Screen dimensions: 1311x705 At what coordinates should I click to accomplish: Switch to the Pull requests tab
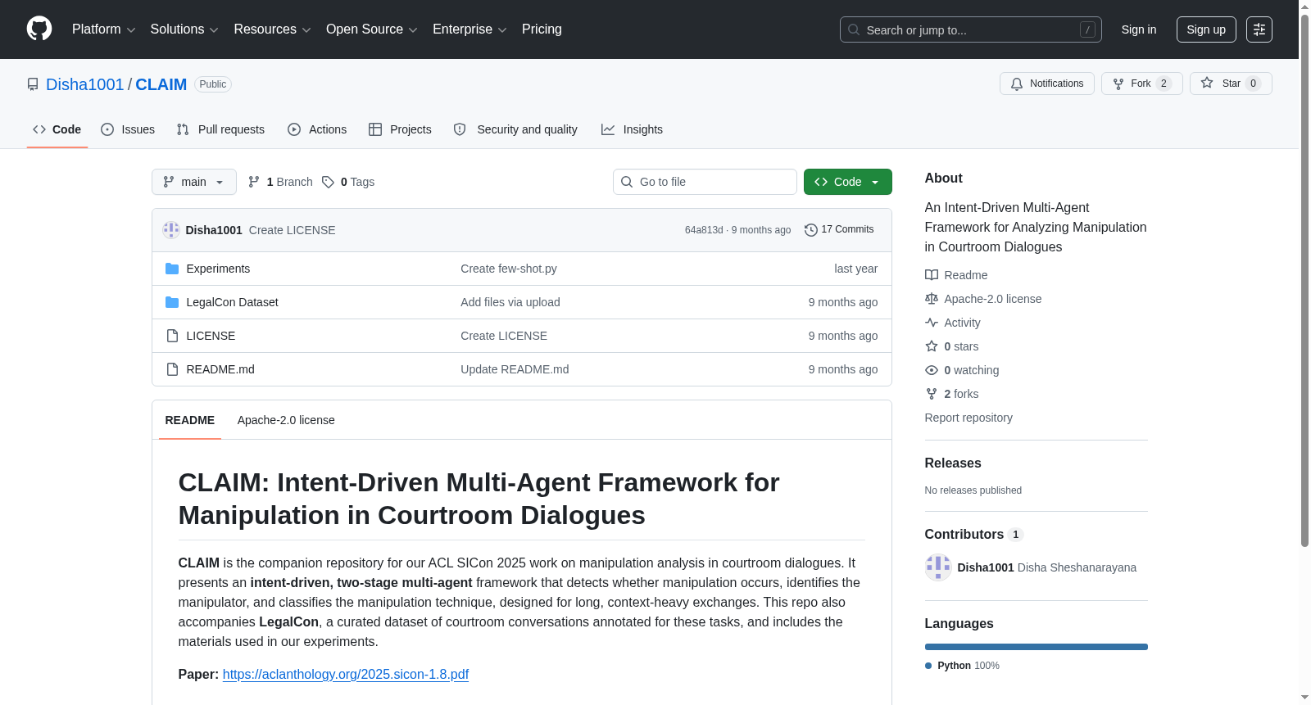pos(220,129)
